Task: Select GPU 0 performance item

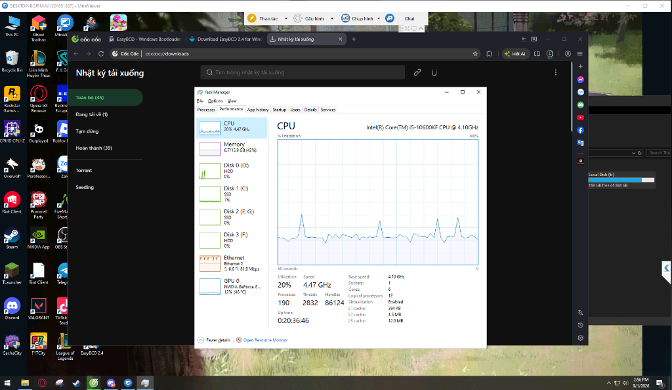Action: [232, 286]
